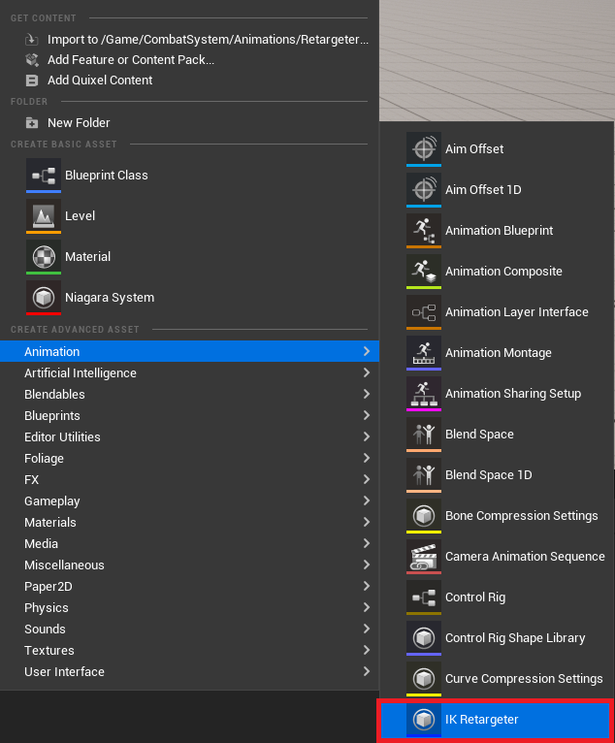Click the Blend Space icon
Image resolution: width=615 pixels, height=743 pixels.
click(x=424, y=435)
